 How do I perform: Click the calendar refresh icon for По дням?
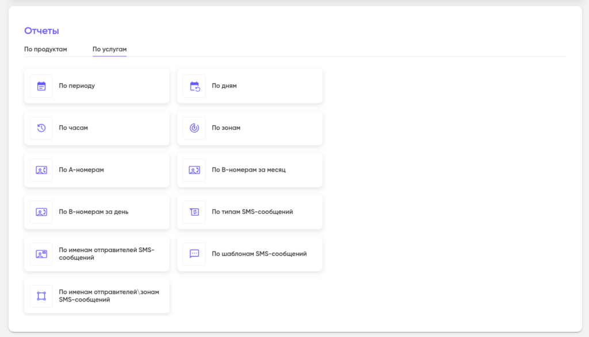point(194,86)
